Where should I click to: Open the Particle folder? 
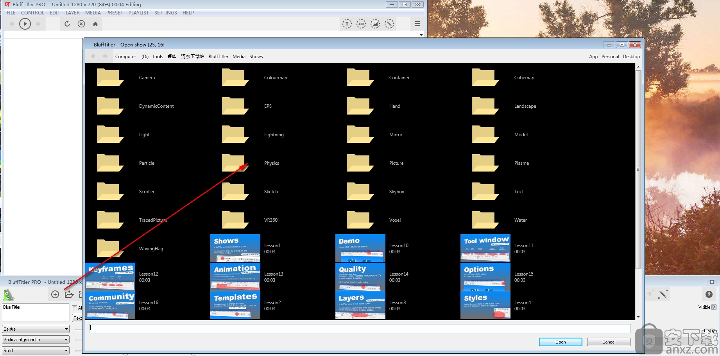[110, 163]
